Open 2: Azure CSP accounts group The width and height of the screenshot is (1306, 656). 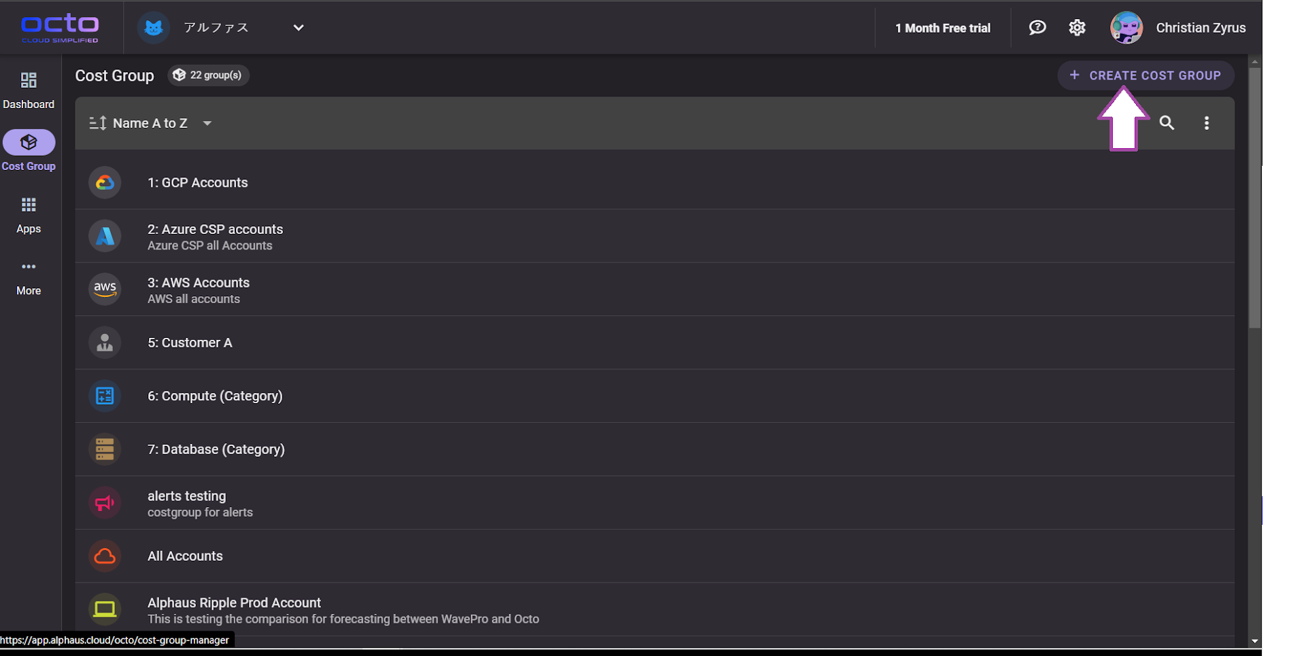click(654, 236)
